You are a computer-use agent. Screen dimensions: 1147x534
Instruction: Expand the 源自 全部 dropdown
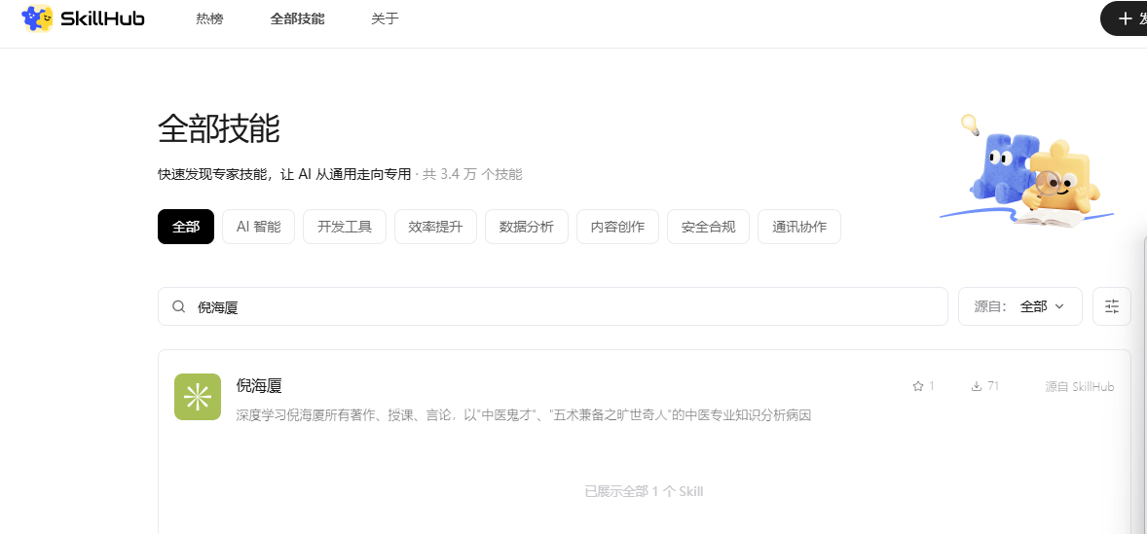[x=1019, y=306]
